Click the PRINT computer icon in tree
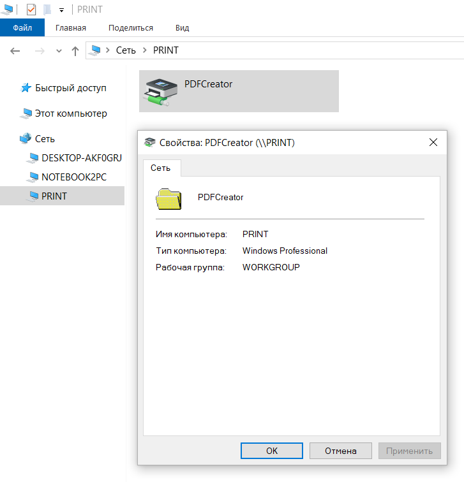 coord(33,196)
